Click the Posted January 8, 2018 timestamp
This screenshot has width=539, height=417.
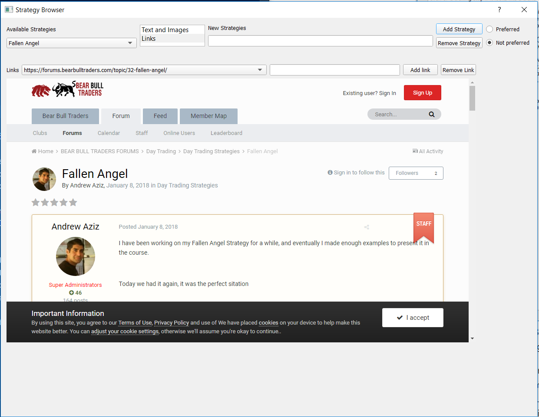(148, 227)
